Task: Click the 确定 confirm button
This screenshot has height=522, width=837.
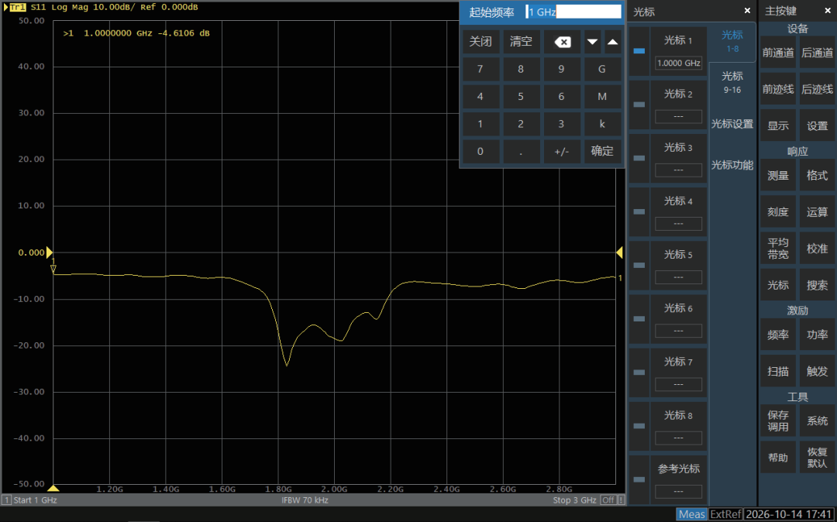Action: click(x=602, y=151)
